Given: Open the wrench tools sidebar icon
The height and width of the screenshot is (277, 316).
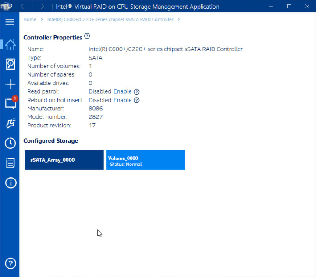Looking at the screenshot, I should (x=10, y=123).
